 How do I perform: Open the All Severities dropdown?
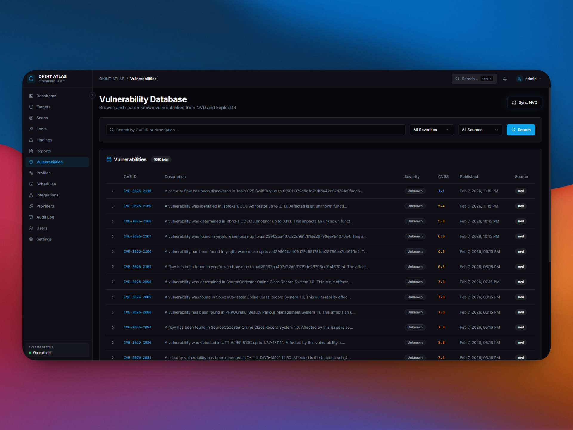click(432, 130)
